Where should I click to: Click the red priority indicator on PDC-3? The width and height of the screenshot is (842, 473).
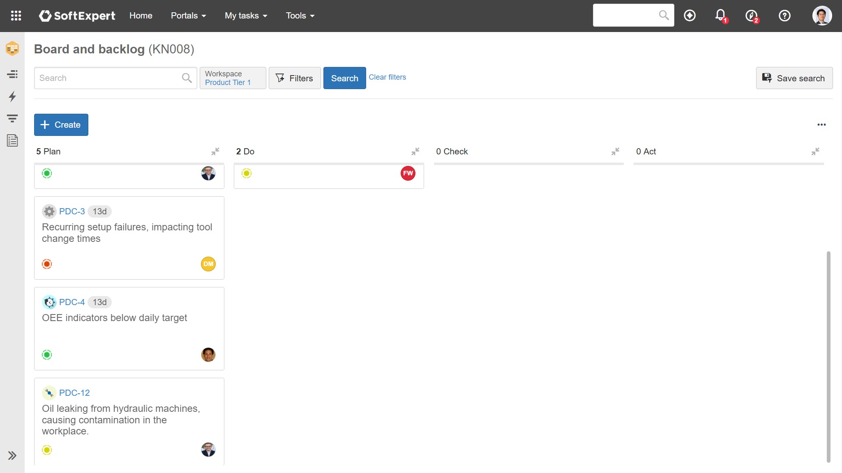(x=47, y=264)
